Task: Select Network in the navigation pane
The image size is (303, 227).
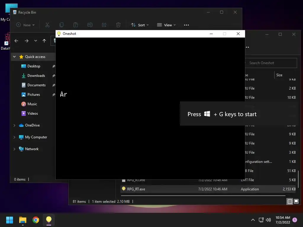Action: point(32,149)
